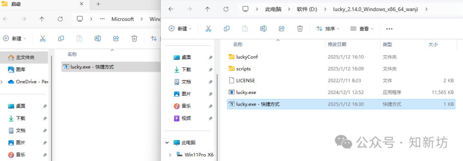Rename using icon in right window toolbar

pos(263,29)
